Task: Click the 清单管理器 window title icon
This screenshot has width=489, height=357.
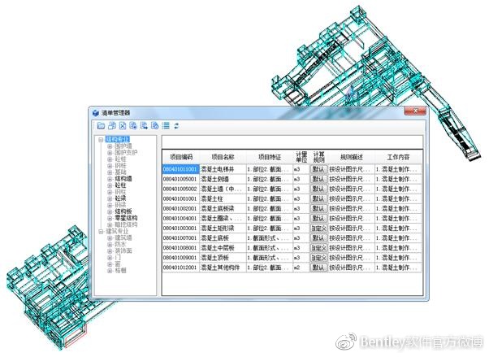Action: (x=94, y=112)
